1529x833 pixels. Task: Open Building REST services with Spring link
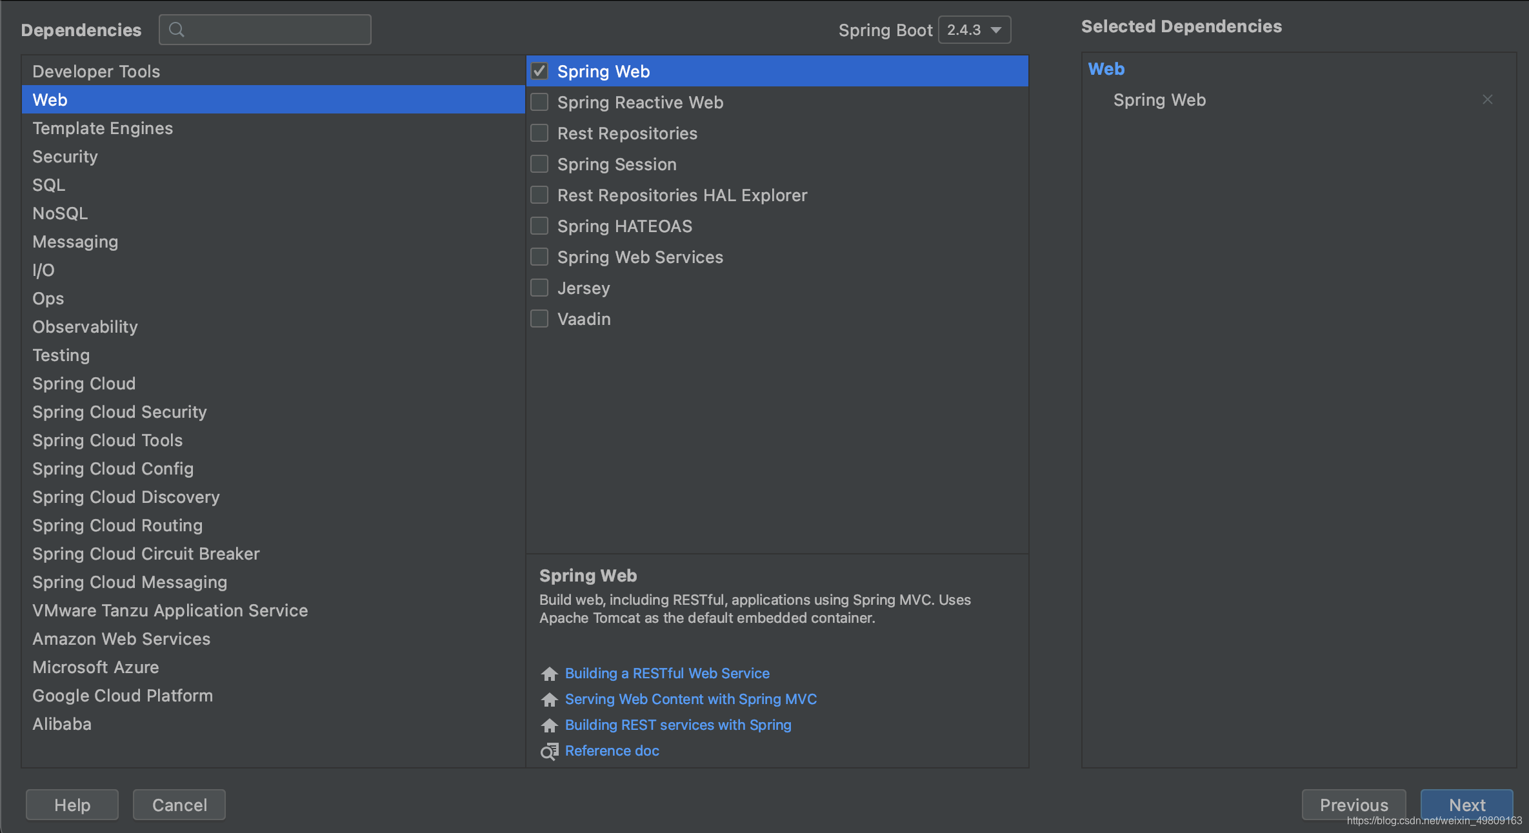click(x=678, y=725)
